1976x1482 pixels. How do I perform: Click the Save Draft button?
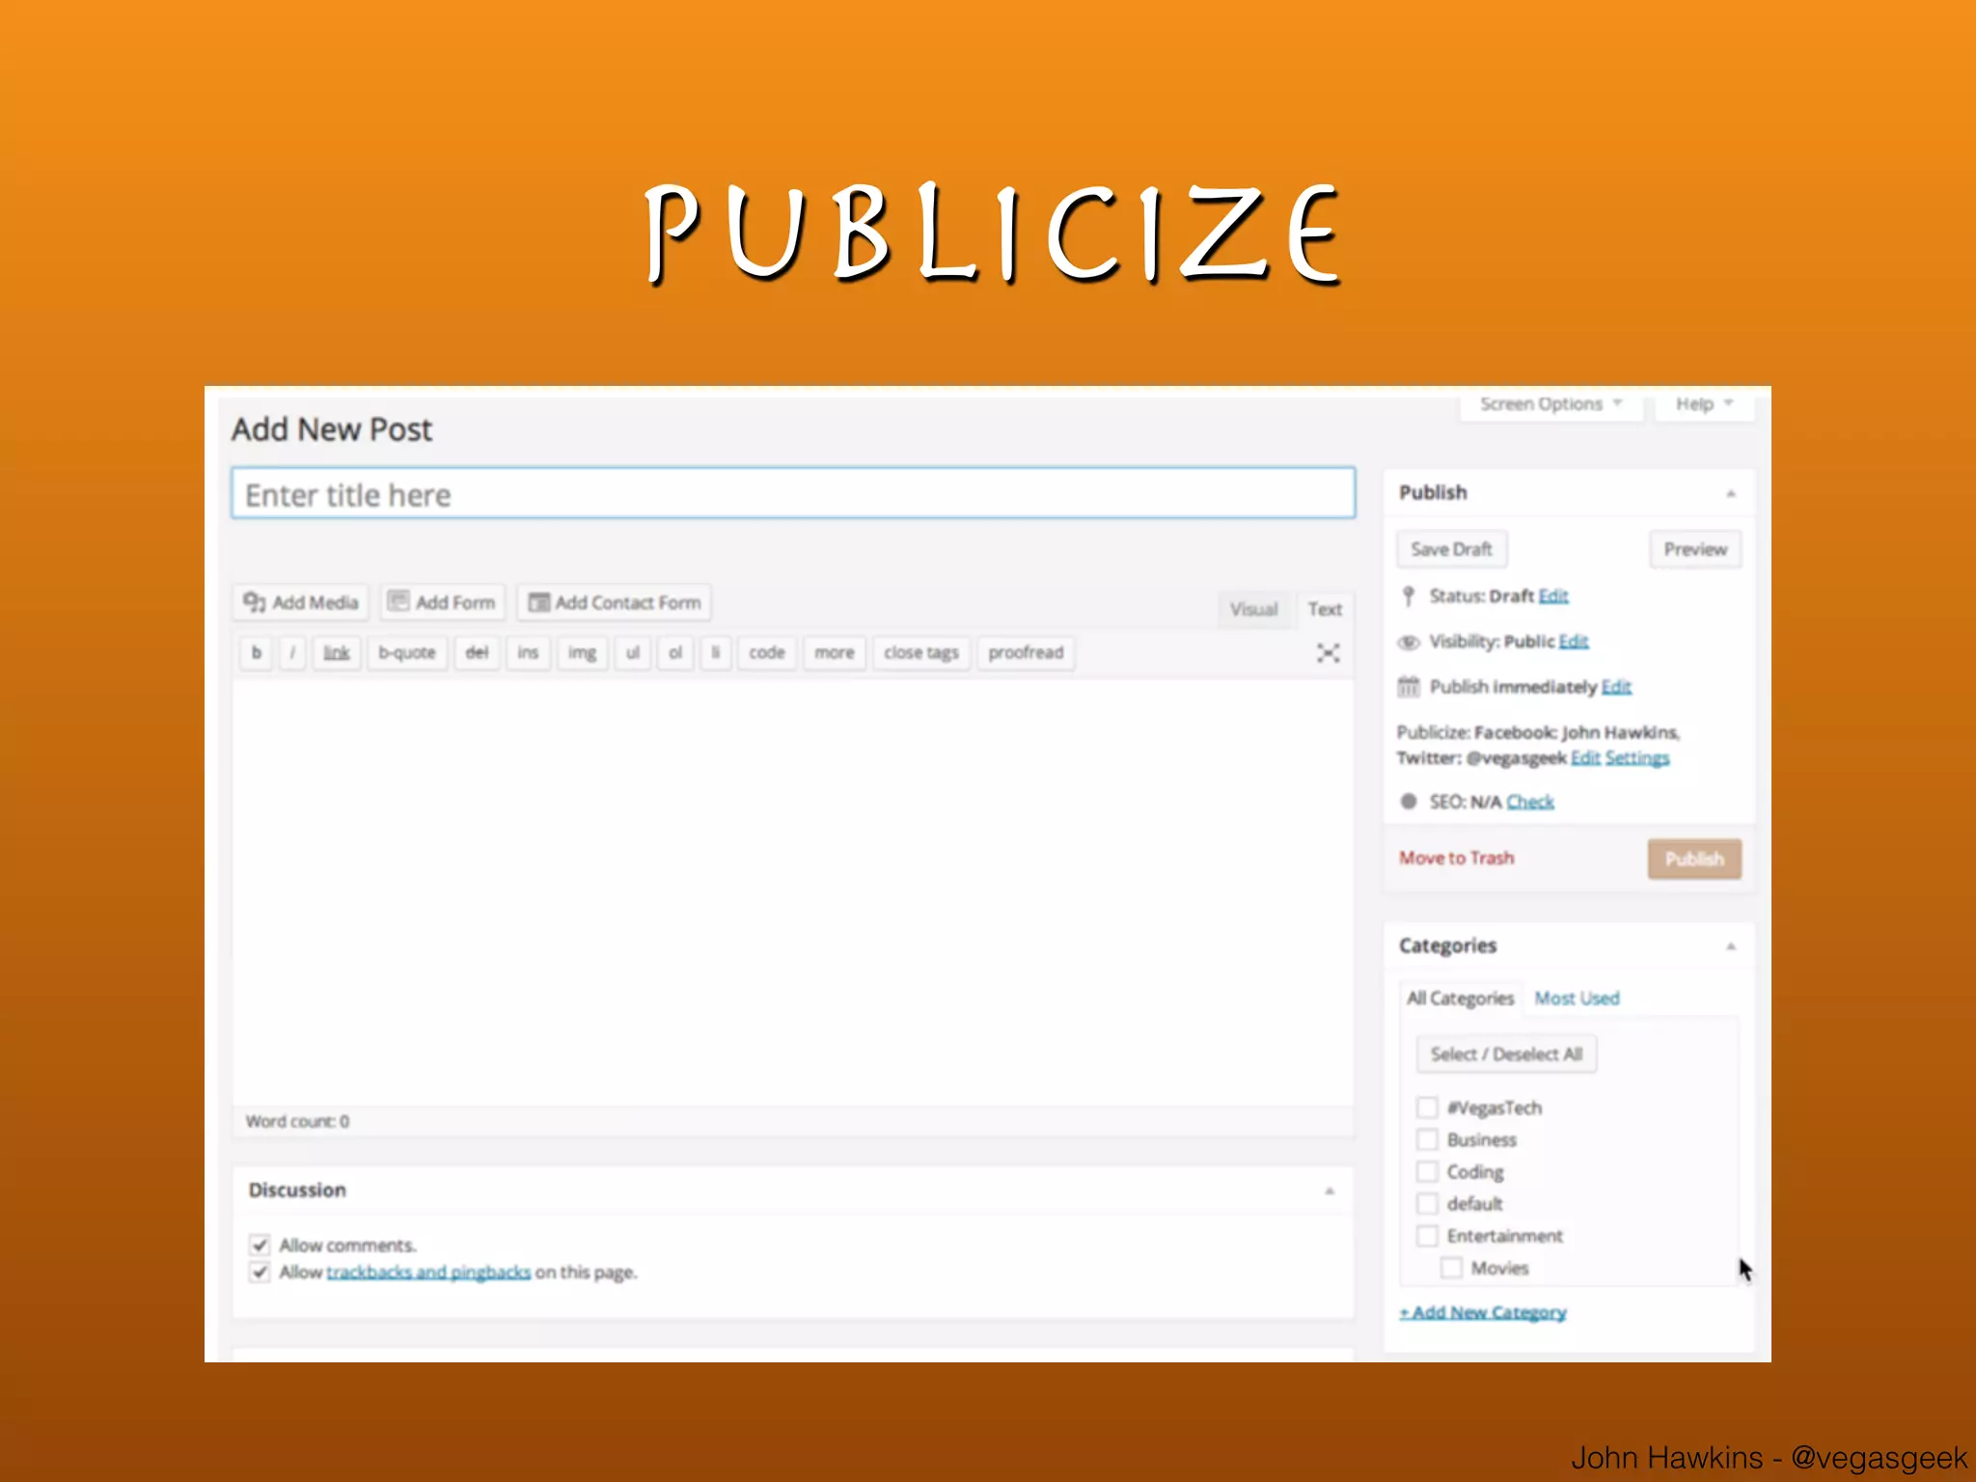[1451, 549]
